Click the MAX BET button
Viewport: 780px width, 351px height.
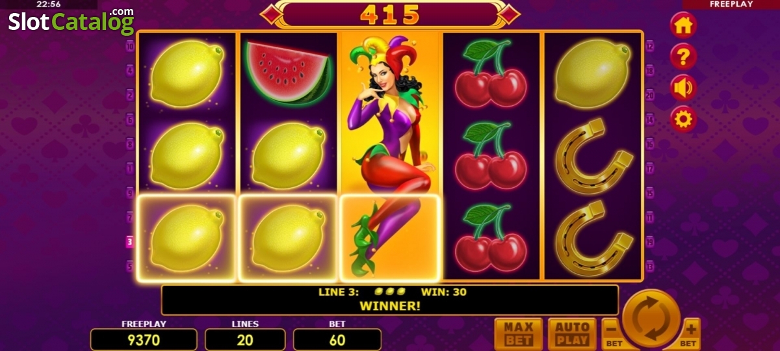point(519,333)
